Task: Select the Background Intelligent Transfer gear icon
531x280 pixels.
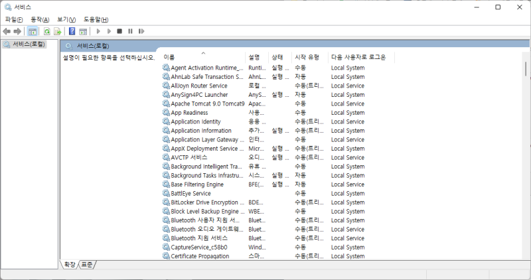Action: 166,167
